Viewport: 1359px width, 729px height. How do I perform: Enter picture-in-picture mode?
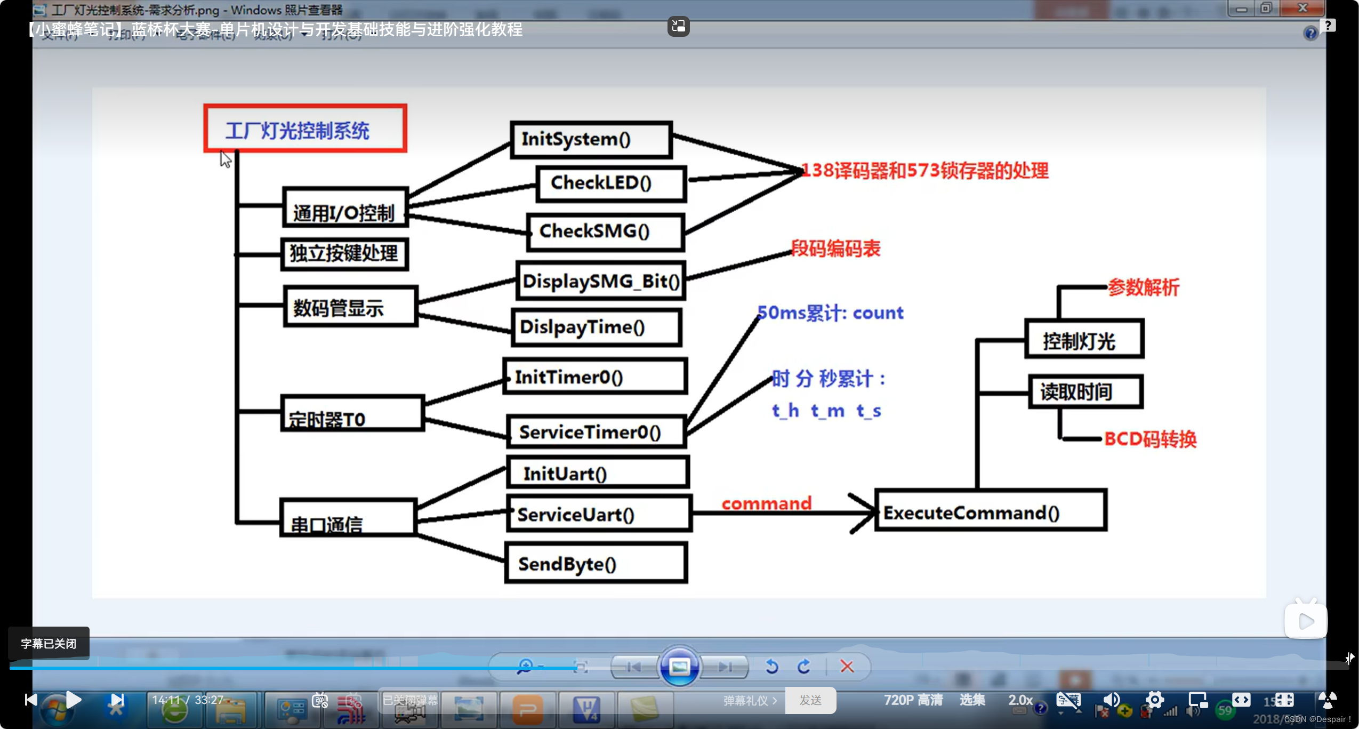[1198, 700]
